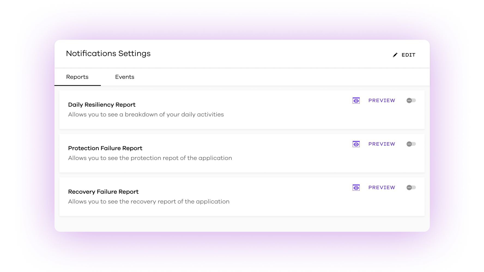This screenshot has width=484, height=272.
Task: Enable the Daily Resiliency Report toggle
Action: 411,101
